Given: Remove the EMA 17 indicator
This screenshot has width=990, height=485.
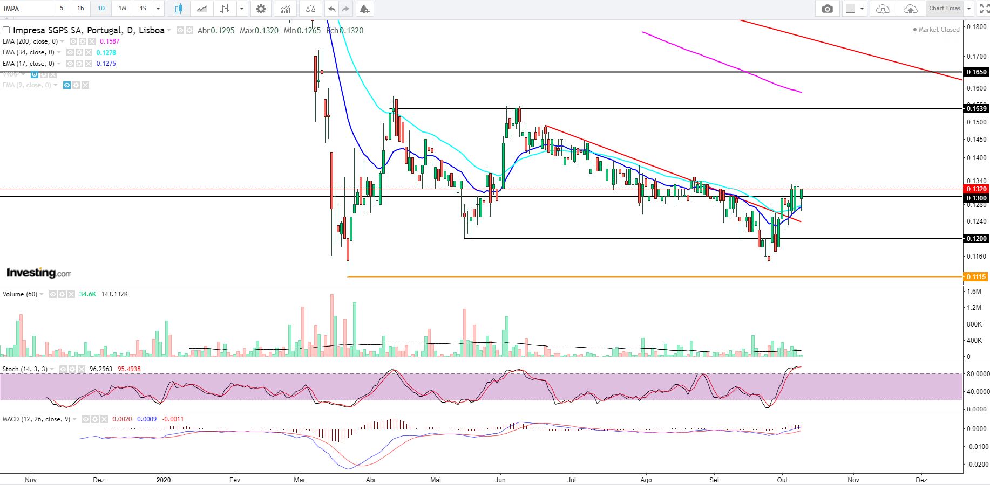Looking at the screenshot, I should (x=87, y=64).
